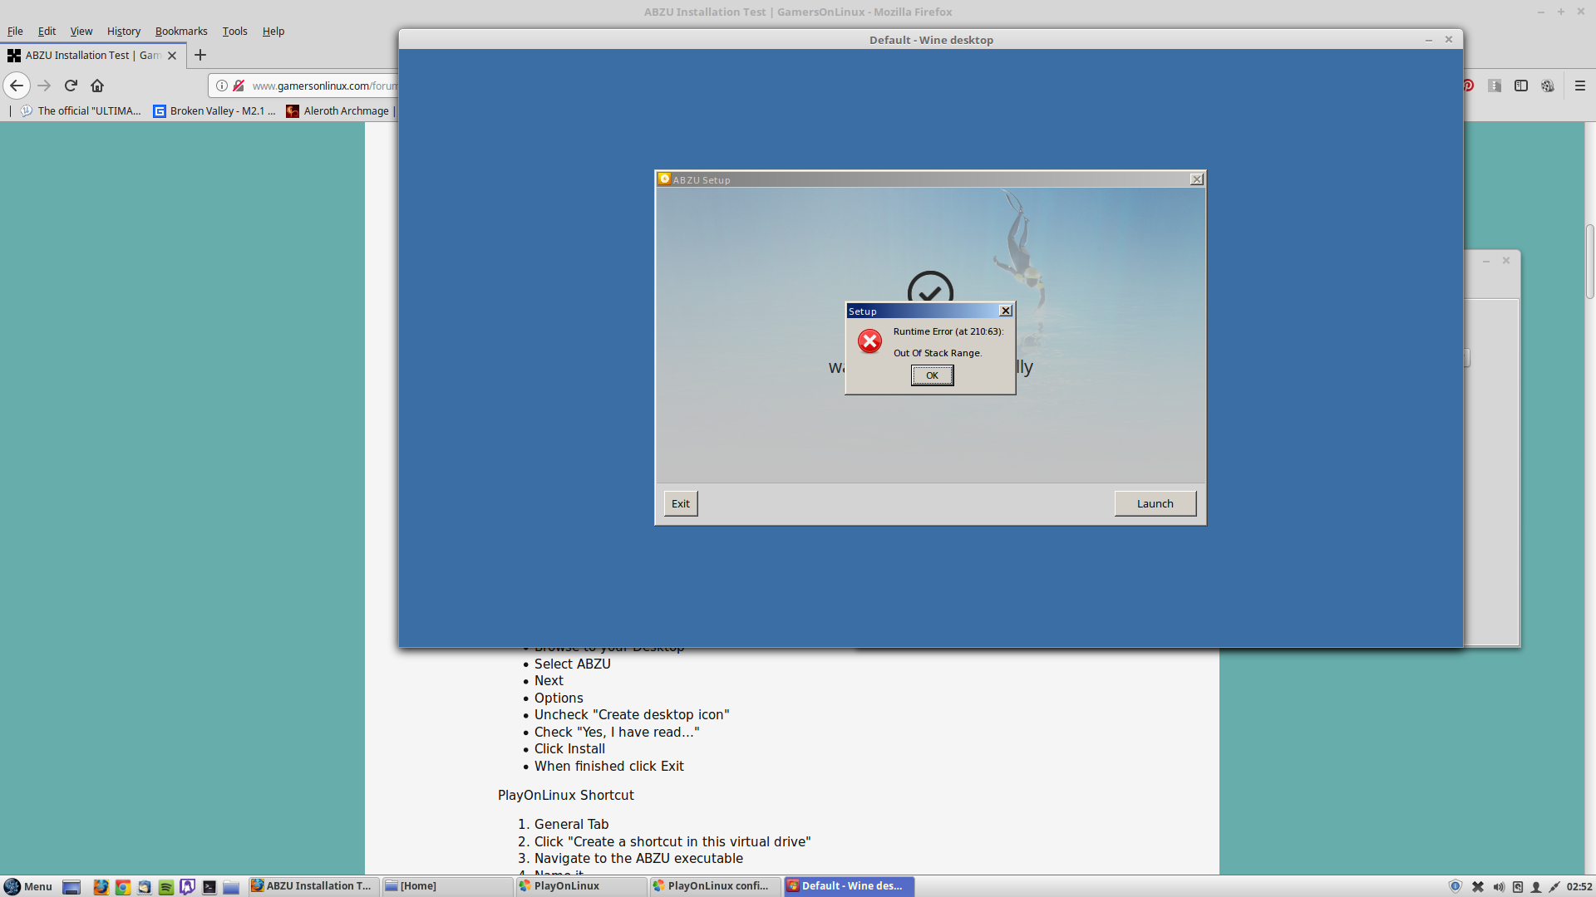Close the ABZU Setup window
Viewport: 1596px width, 897px height.
click(1196, 179)
